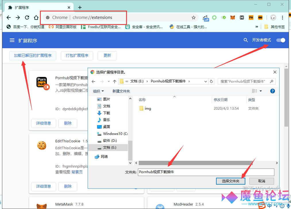291x209 pixels.
Task: Go back in the folder dialog
Action: click(93, 82)
